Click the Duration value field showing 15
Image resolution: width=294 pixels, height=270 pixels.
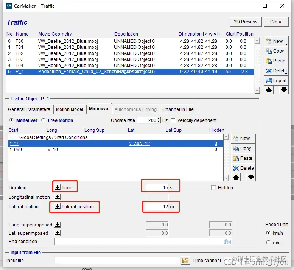[157, 187]
